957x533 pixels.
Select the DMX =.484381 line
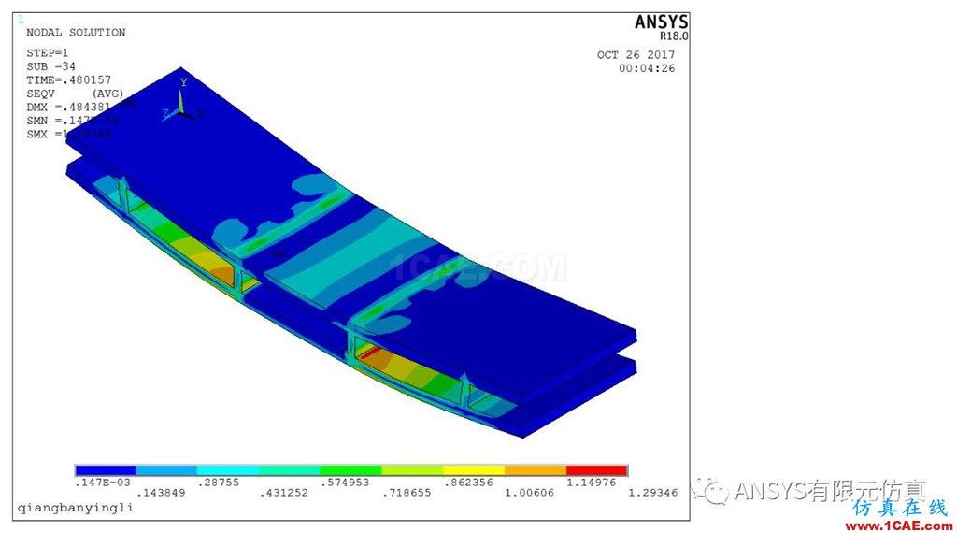click(x=68, y=107)
